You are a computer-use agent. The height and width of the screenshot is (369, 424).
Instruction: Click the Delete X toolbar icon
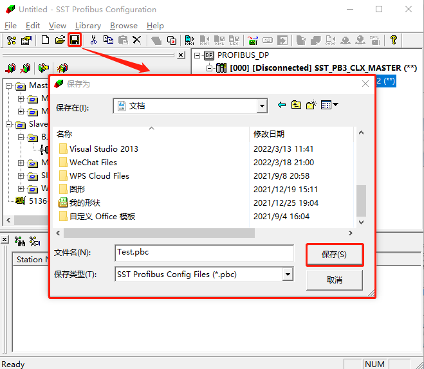point(137,40)
